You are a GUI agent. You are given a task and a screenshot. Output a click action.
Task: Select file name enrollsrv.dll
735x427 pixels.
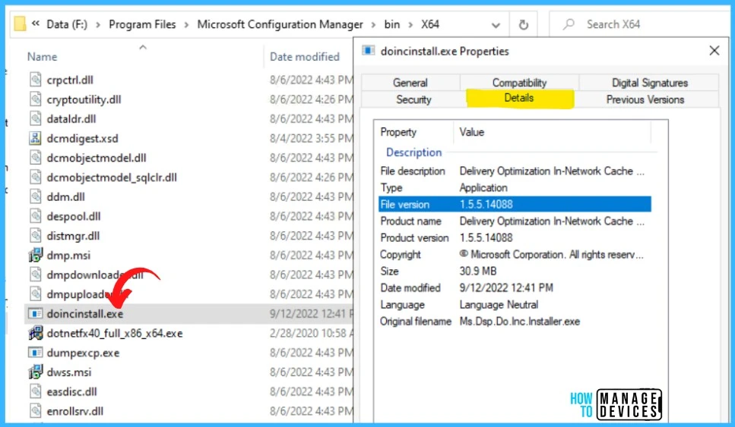pyautogui.click(x=75, y=412)
